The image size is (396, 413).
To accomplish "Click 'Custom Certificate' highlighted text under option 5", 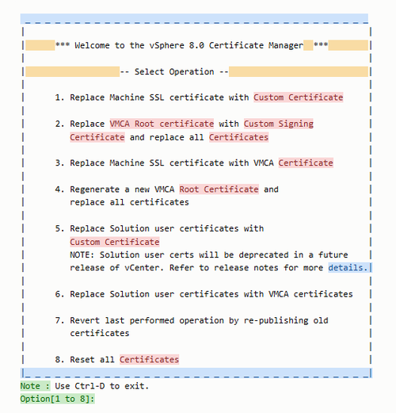I will coord(115,242).
